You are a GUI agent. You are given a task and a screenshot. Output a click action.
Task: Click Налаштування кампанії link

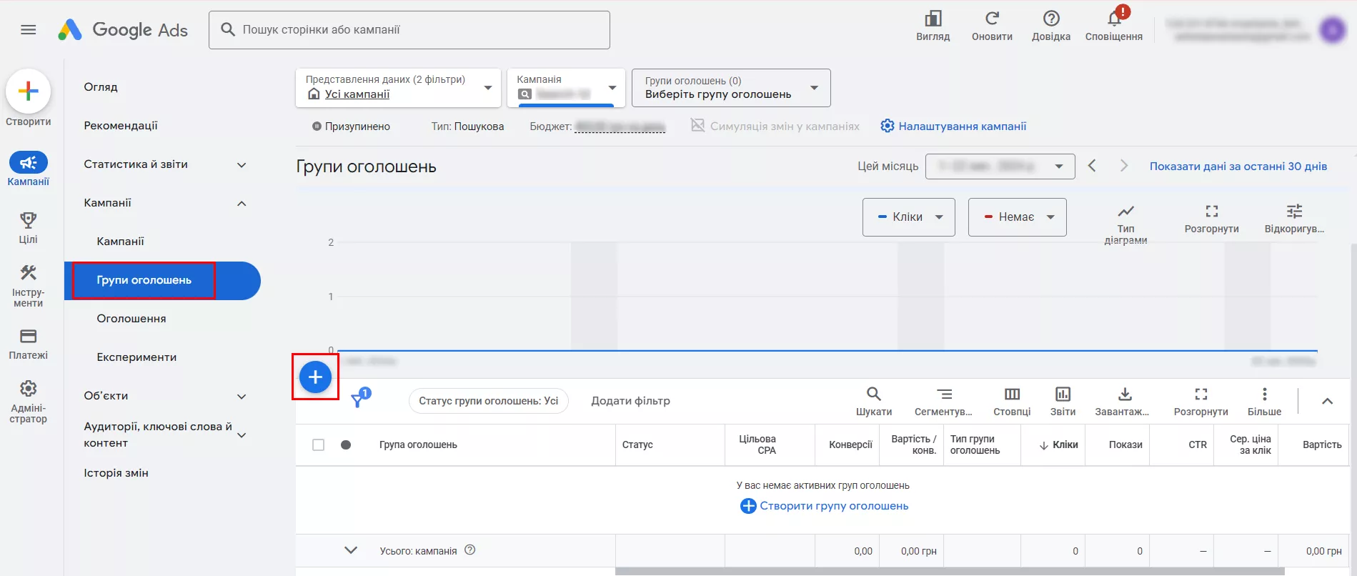953,126
